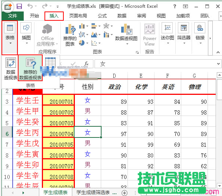The image size is (222, 196).
Task: Click next sheet navigation arrow
Action: (23, 193)
